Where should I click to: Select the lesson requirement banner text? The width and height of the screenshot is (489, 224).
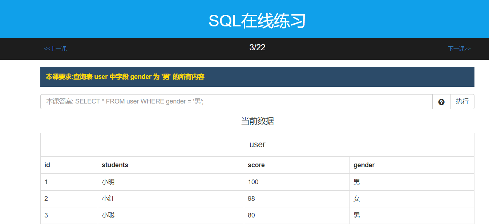(x=125, y=77)
